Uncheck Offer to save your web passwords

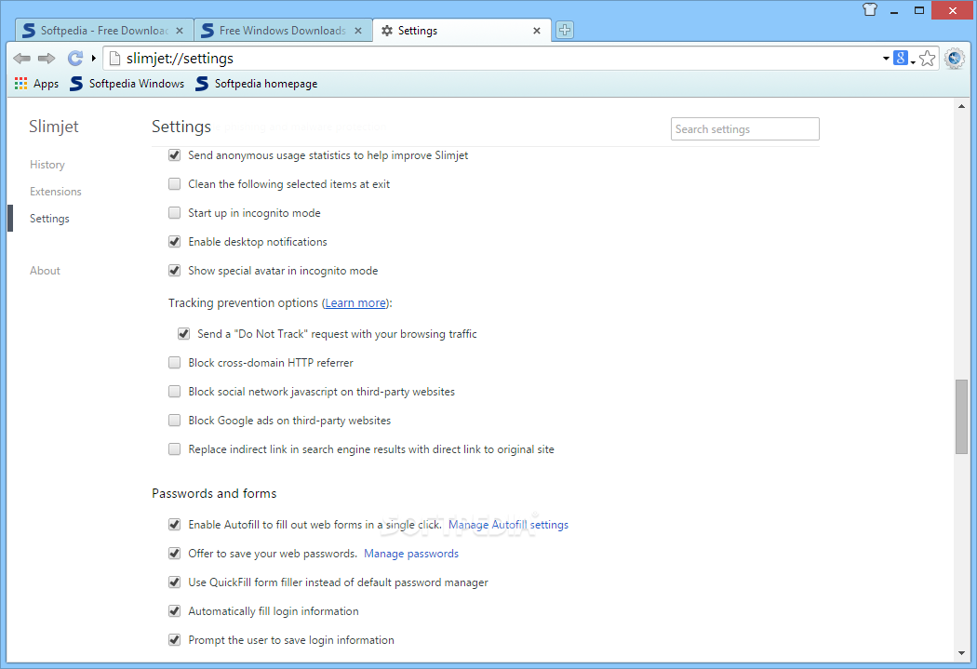175,553
